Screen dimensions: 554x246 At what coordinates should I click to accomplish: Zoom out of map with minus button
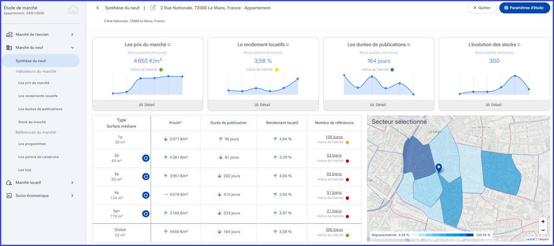pos(543,230)
